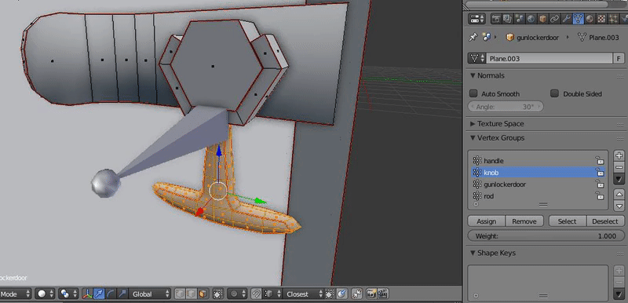628x303 pixels.
Task: Open the Object Constraints chain tab
Action: click(554, 18)
